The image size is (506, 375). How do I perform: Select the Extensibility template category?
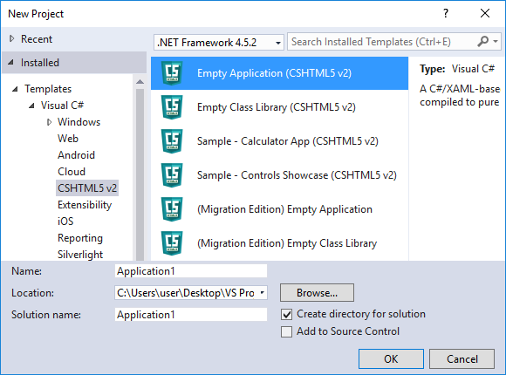coord(85,205)
